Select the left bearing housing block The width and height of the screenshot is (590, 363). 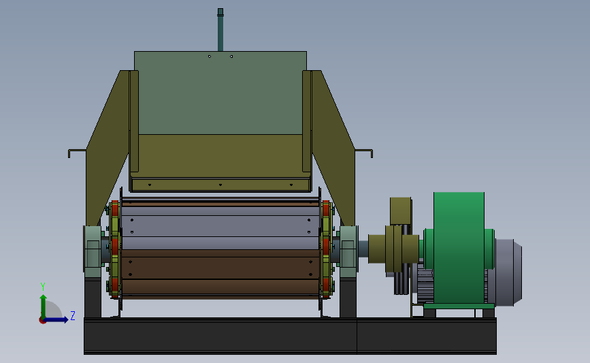pos(93,251)
